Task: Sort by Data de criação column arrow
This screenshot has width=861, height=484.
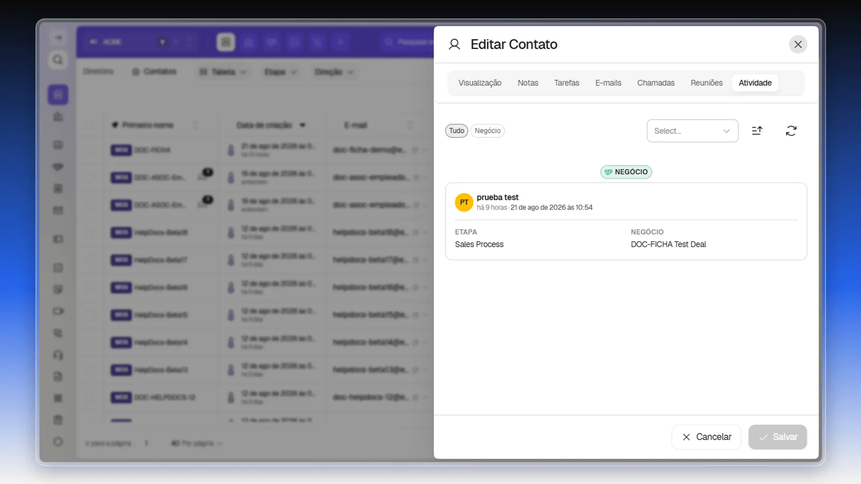Action: pyautogui.click(x=303, y=125)
